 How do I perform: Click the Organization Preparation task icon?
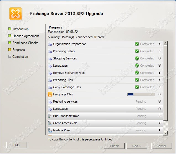point(50,44)
